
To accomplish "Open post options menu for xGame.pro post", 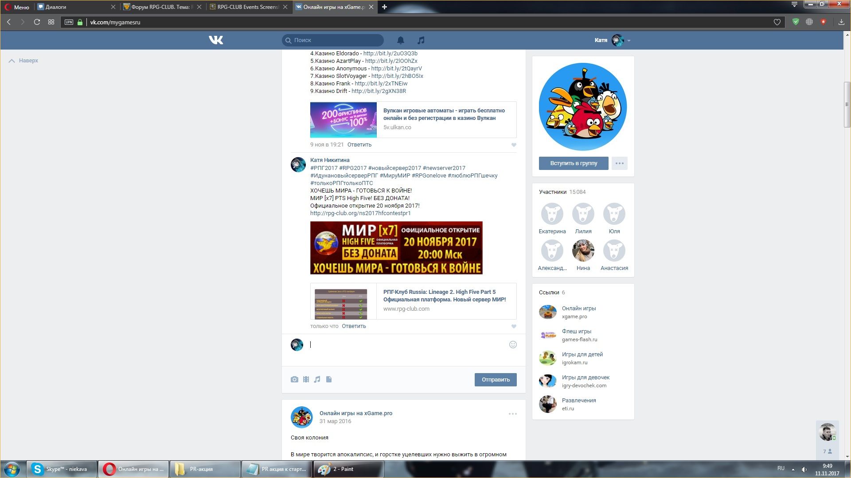I will 512,414.
